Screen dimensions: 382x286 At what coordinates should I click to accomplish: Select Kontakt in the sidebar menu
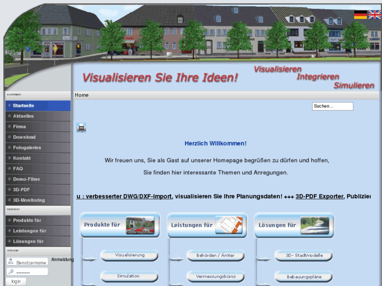(x=38, y=158)
